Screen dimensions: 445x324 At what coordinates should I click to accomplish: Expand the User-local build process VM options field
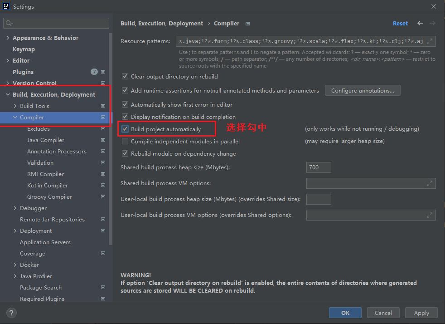(x=430, y=215)
